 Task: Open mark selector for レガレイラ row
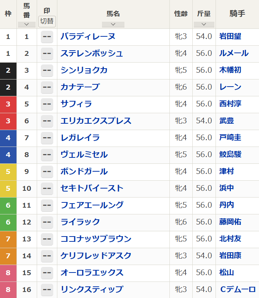pyautogui.click(x=47, y=138)
